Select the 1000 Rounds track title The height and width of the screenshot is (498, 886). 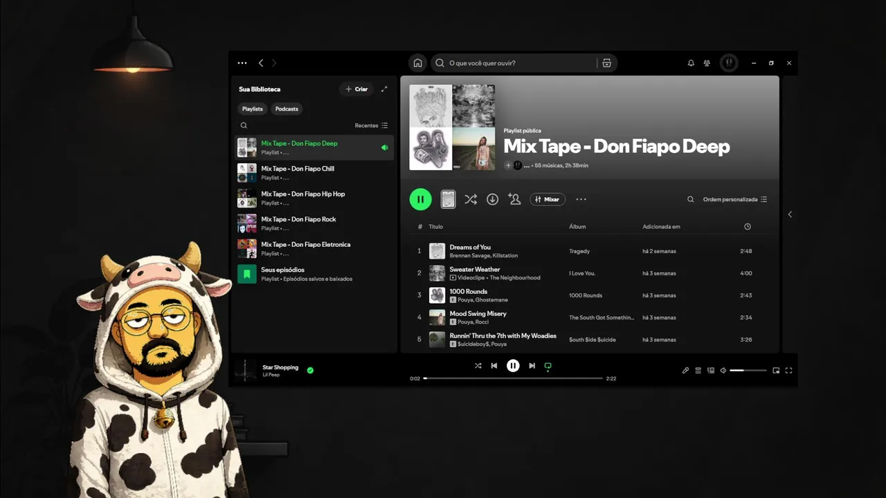pos(469,291)
